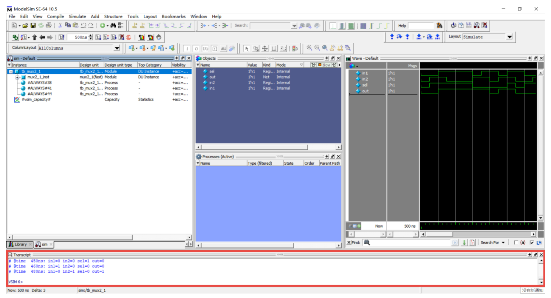Open the Search field dropdown arrow
This screenshot has height=298, width=551.
(x=294, y=25)
